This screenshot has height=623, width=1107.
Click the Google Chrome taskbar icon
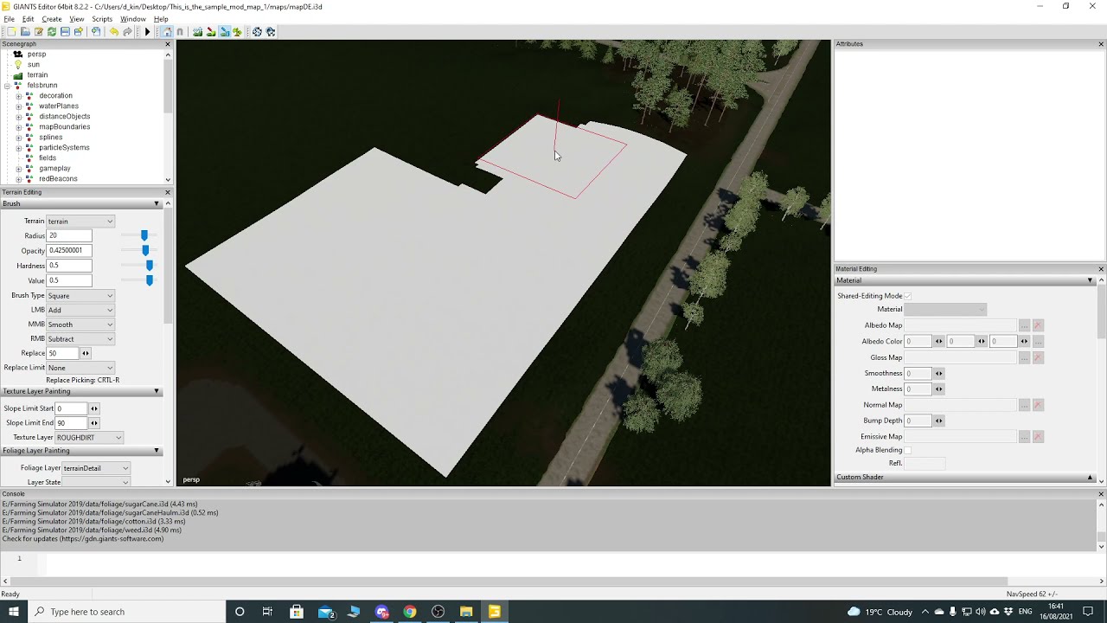point(410,612)
